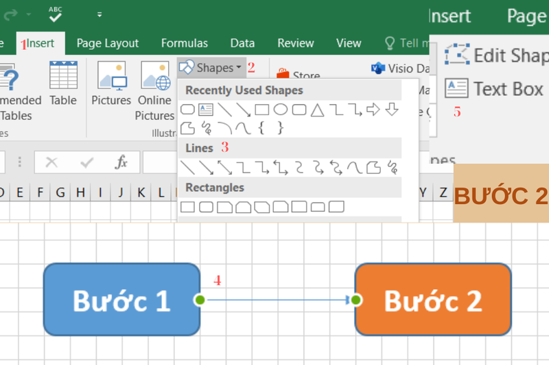Viewport: 549px width, 365px height.
Task: Choose the snip single corner rectangle
Action: 225,207
